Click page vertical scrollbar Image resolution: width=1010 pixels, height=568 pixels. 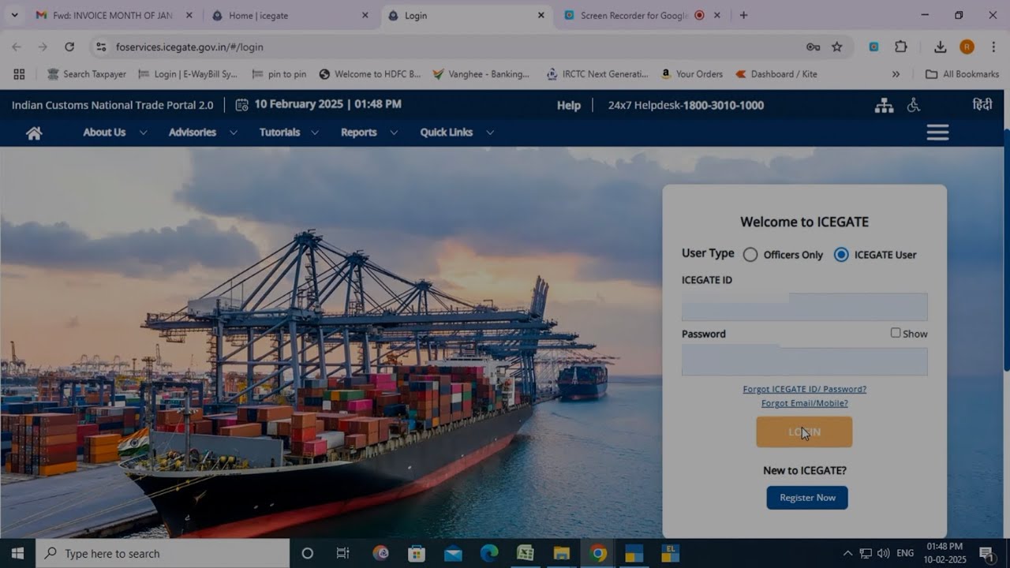point(1006,251)
